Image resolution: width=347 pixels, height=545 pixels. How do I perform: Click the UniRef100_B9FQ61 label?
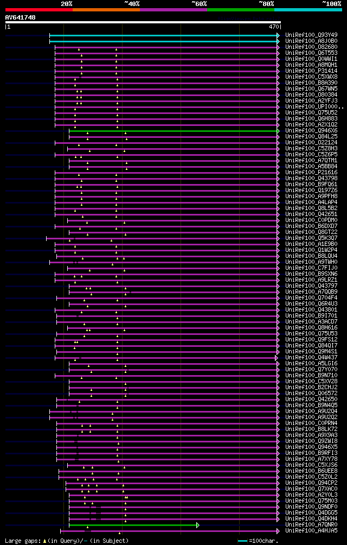coord(311,185)
